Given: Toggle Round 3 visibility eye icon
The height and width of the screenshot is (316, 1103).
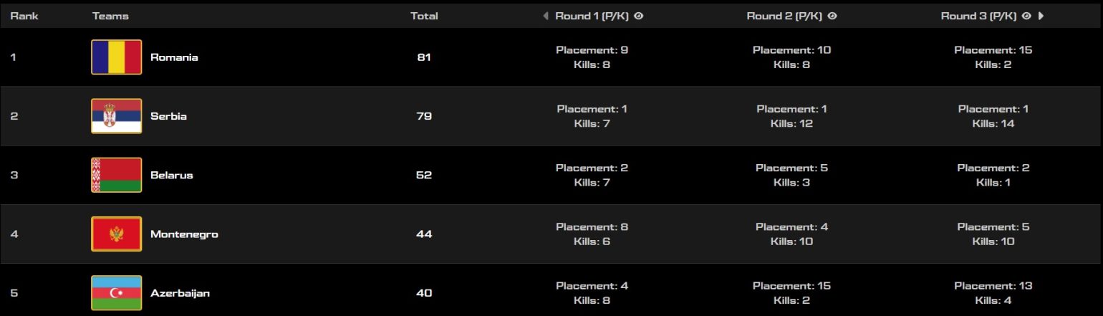Looking at the screenshot, I should [1026, 16].
